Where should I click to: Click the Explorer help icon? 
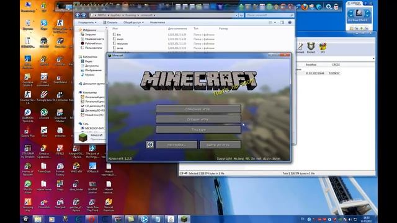tap(290, 22)
